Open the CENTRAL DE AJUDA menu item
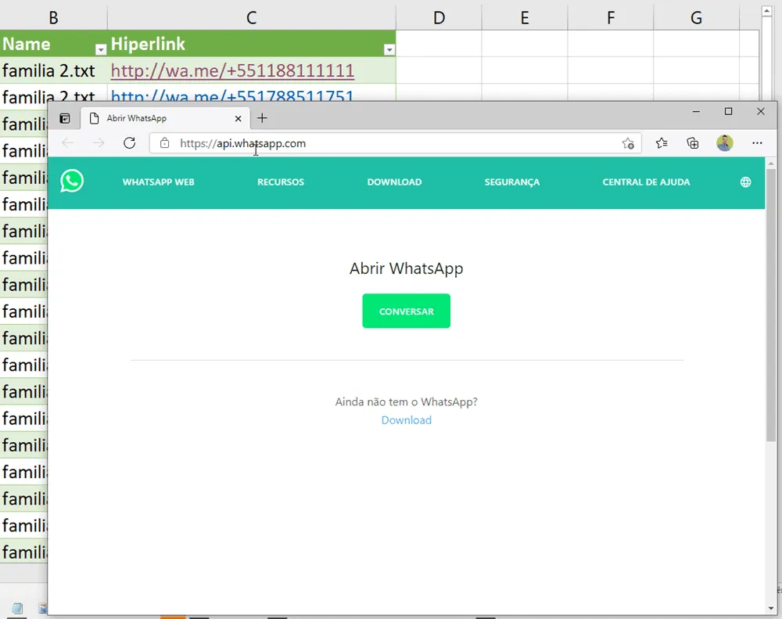The width and height of the screenshot is (782, 619). [x=647, y=182]
